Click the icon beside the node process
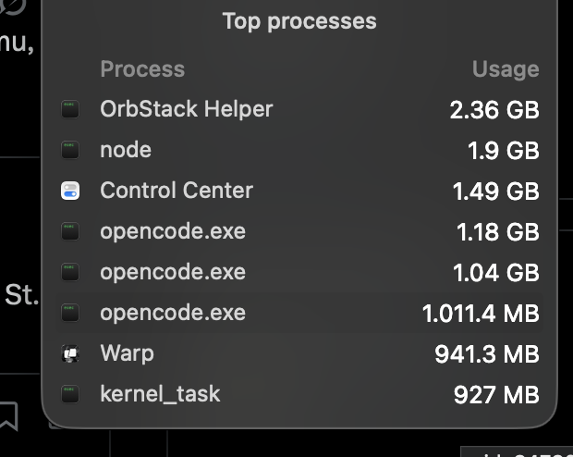Image resolution: width=573 pixels, height=457 pixels. [70, 150]
